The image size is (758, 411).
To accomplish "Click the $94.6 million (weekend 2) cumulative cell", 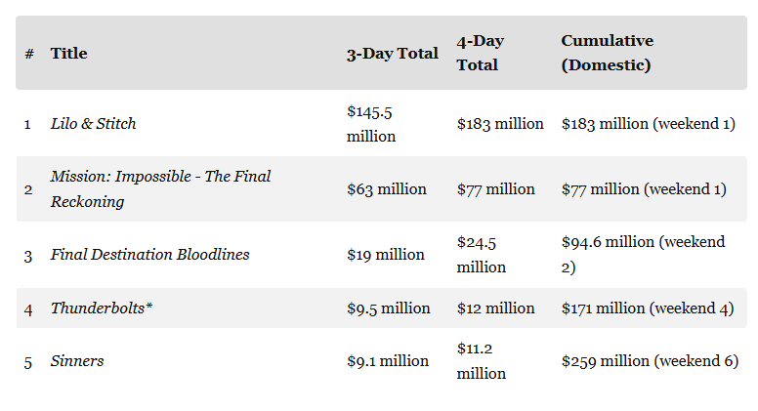I will [x=643, y=255].
